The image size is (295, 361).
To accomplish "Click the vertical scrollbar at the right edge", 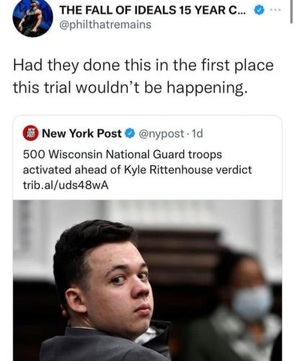I will tap(291, 12).
